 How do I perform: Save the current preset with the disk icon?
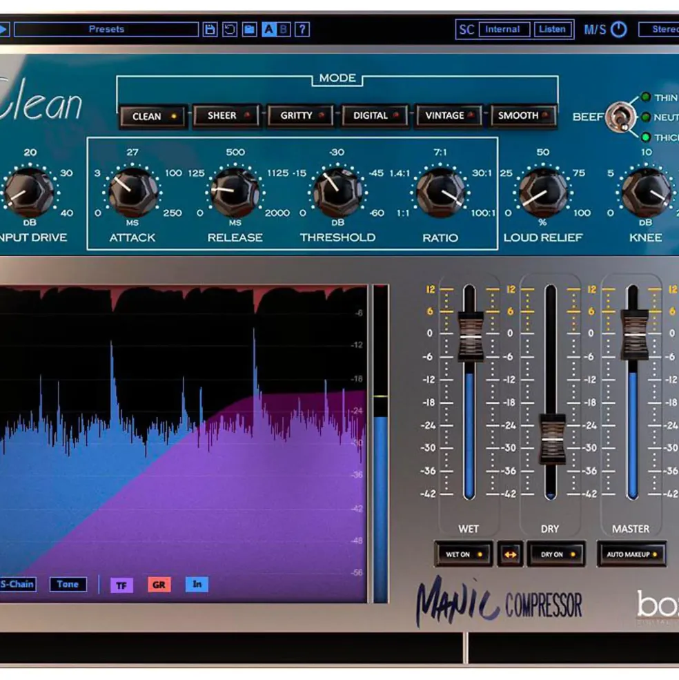pyautogui.click(x=210, y=30)
